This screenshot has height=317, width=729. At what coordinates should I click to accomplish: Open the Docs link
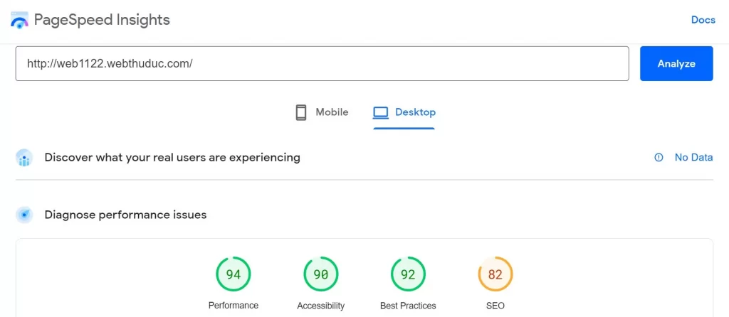pyautogui.click(x=703, y=20)
